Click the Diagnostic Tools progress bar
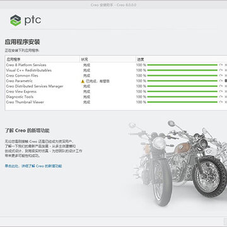The width and height of the screenshot is (227, 227). (182, 97)
